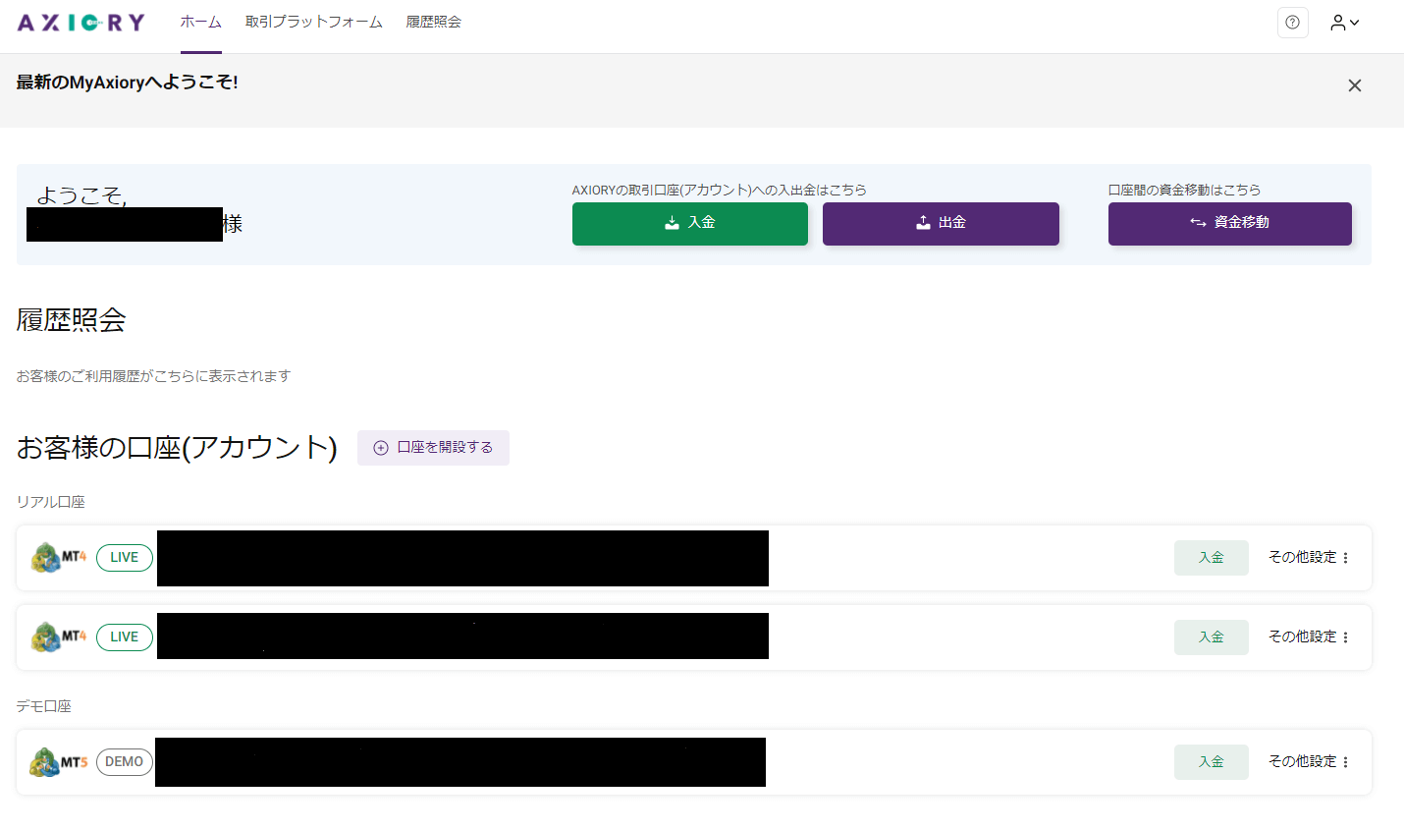Deposit to the first MT4 live account
Viewport: 1404px width, 830px height.
tap(1212, 557)
